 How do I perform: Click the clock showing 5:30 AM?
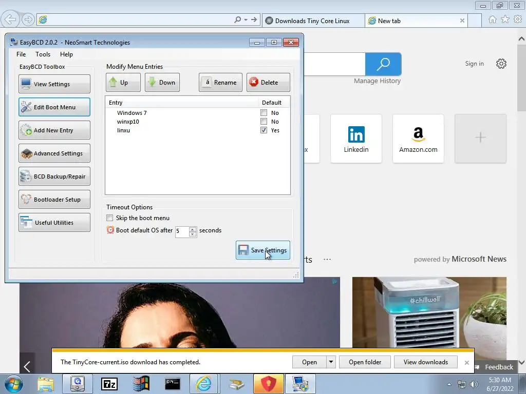point(500,380)
